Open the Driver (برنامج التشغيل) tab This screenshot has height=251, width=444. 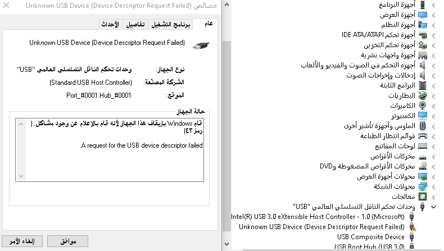(x=171, y=25)
